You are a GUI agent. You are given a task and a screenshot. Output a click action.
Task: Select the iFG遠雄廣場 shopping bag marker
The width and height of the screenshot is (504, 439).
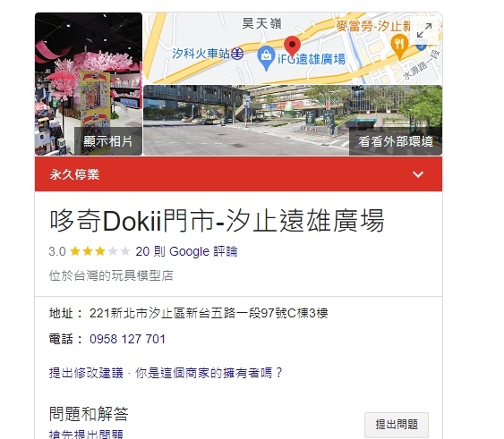click(x=266, y=58)
